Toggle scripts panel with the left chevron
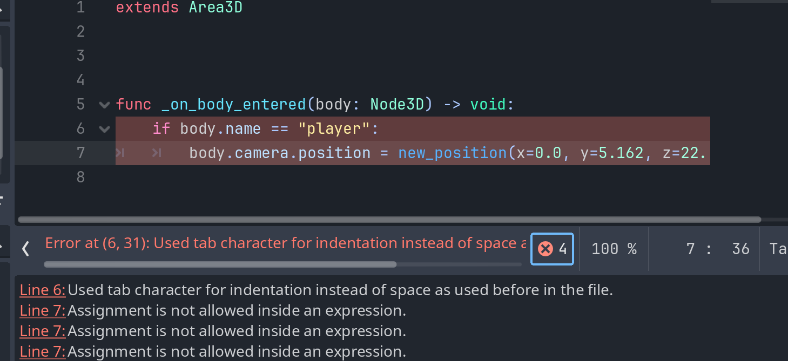The width and height of the screenshot is (788, 361). pyautogui.click(x=25, y=249)
